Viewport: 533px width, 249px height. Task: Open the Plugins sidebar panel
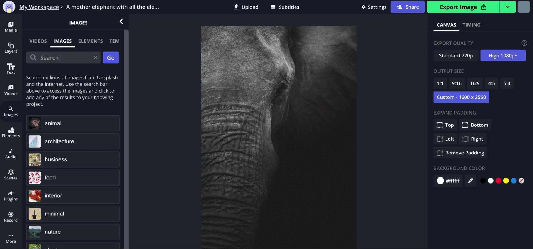11,196
